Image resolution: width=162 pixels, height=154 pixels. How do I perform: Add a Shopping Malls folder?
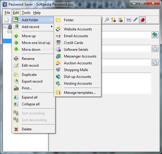point(77,70)
